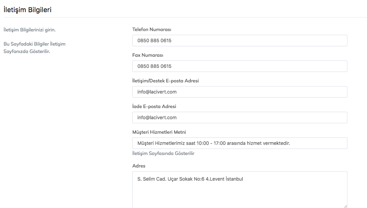Viewport: 367px width, 208px height.
Task: Click the Telefon Numarası input field
Action: (x=239, y=41)
